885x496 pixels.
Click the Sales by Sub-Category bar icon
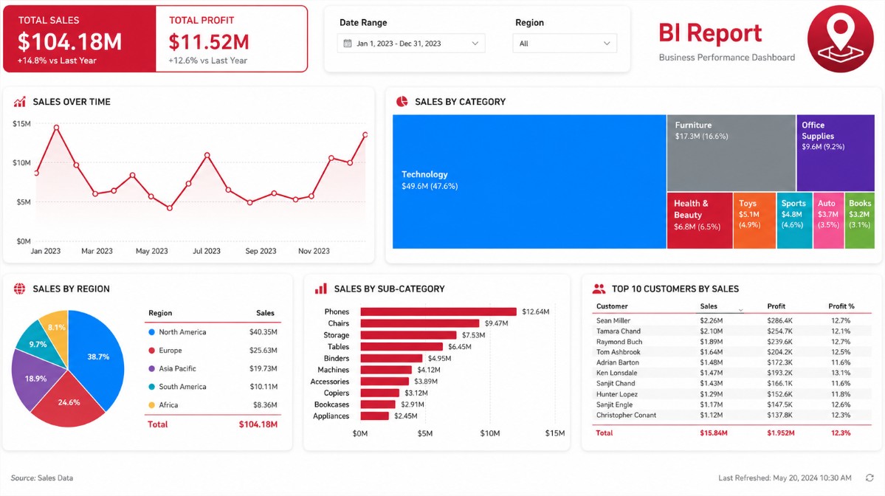click(x=320, y=289)
